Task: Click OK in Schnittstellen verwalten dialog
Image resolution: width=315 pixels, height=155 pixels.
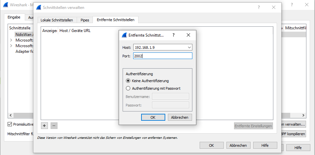Action: point(211,145)
